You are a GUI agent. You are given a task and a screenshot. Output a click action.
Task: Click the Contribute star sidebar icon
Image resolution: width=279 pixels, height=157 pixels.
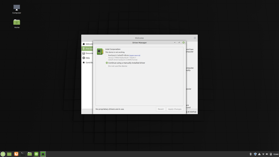pyautogui.click(x=84, y=62)
